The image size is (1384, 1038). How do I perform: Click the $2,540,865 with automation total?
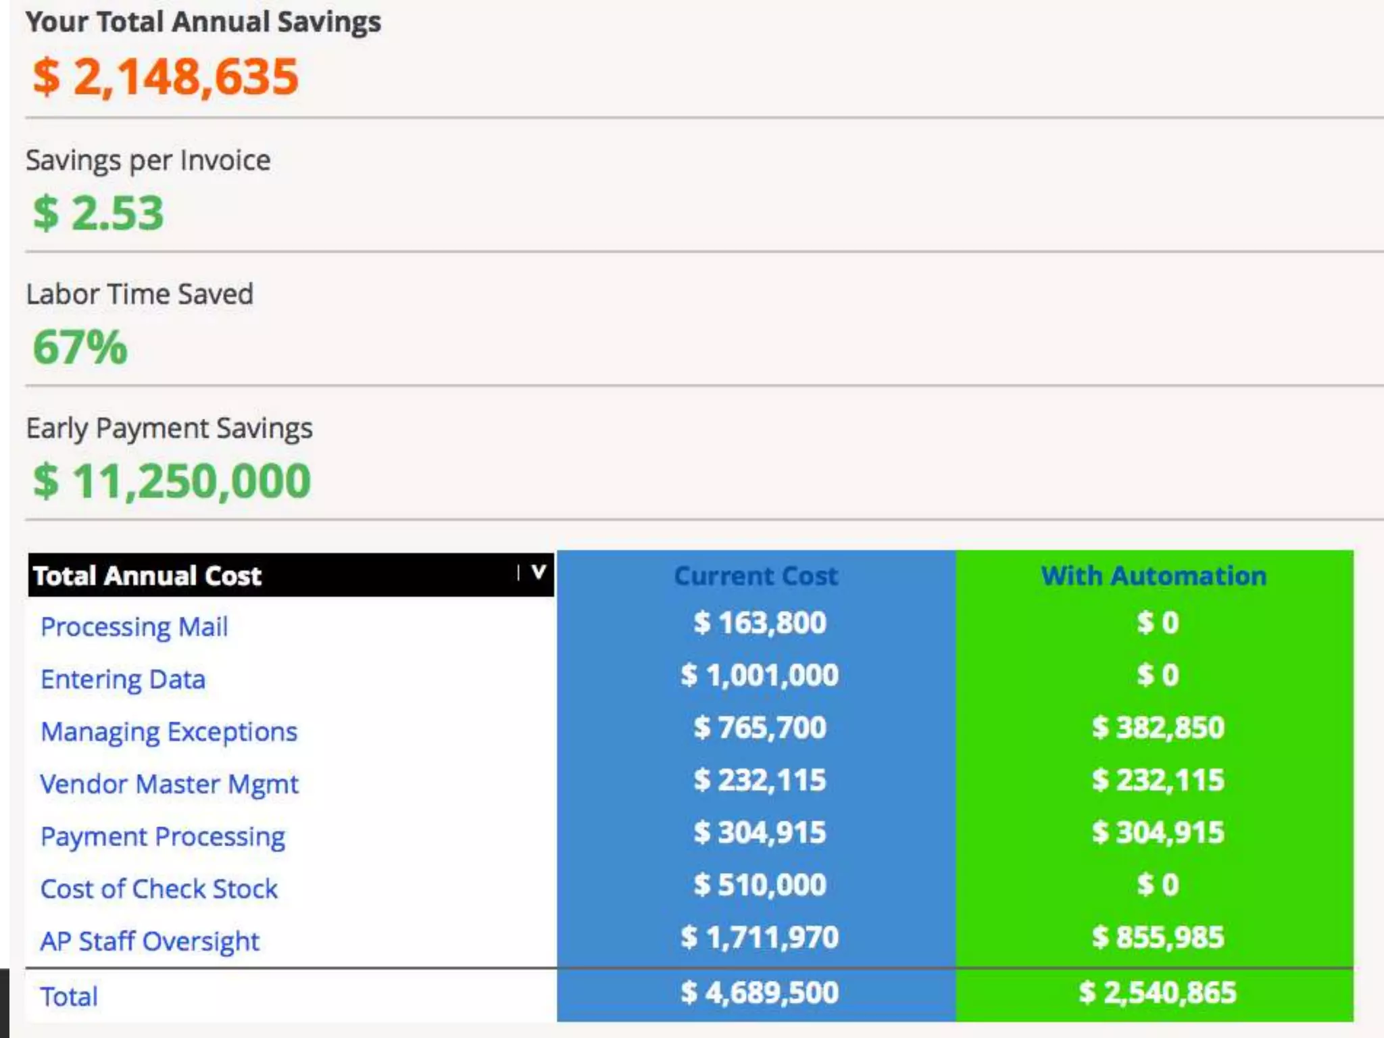(x=1158, y=993)
